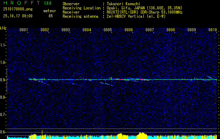
Task: Click the Observer label
Action: (71, 4)
